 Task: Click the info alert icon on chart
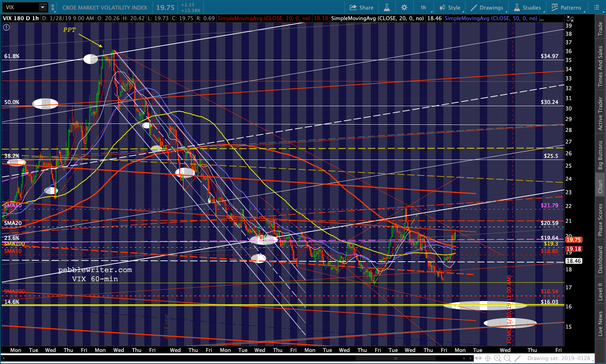point(6,27)
